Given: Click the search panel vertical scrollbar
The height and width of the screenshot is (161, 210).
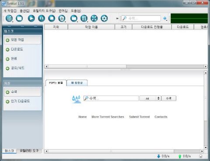Looking at the screenshot, I should click(206, 110).
